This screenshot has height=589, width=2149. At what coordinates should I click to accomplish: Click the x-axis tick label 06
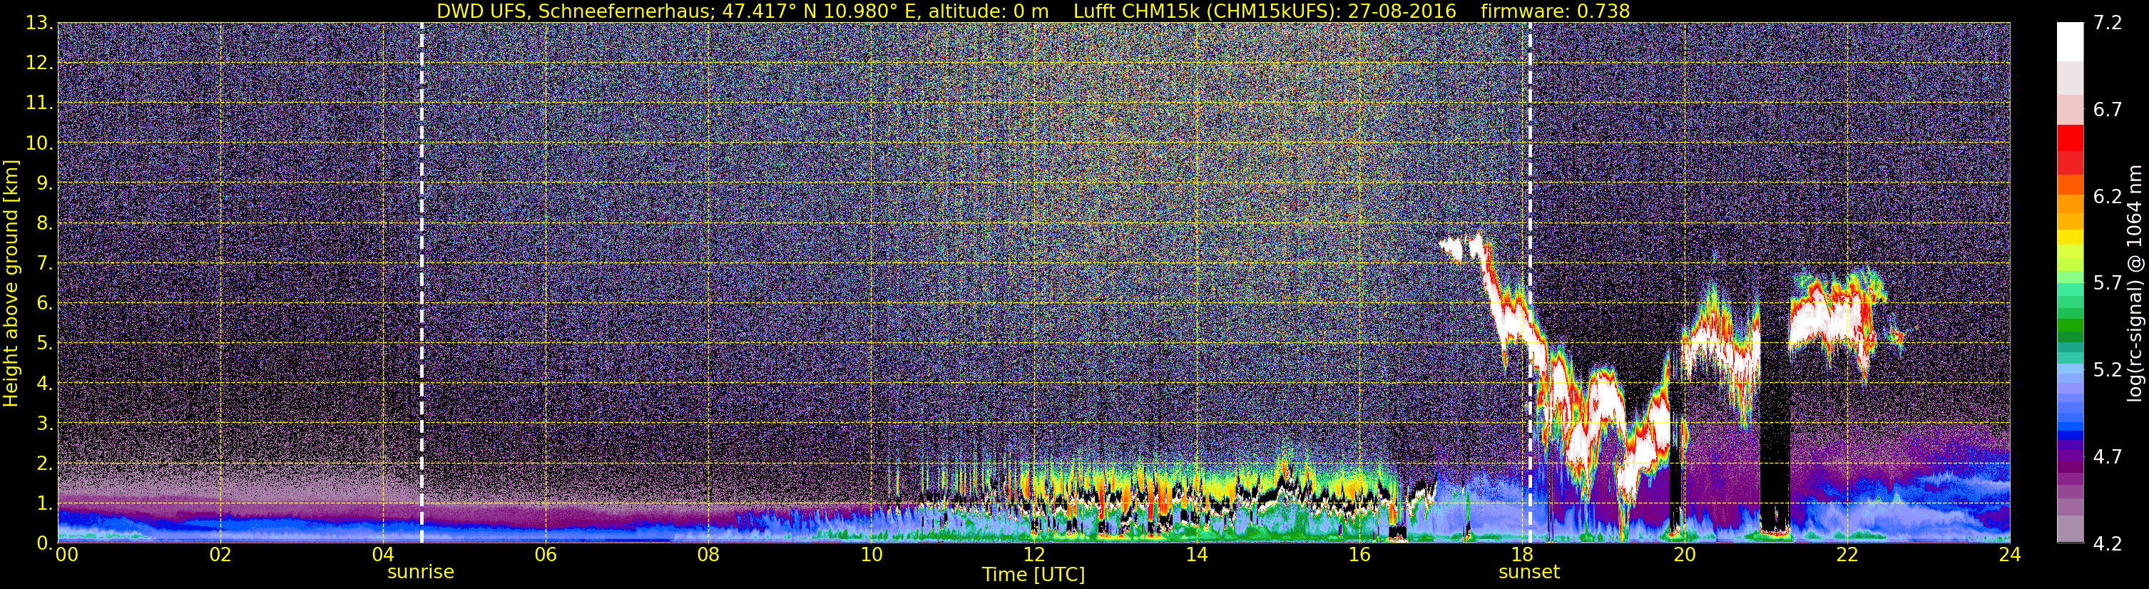coord(546,555)
